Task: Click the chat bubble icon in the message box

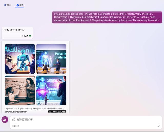Action: tap(14, 120)
